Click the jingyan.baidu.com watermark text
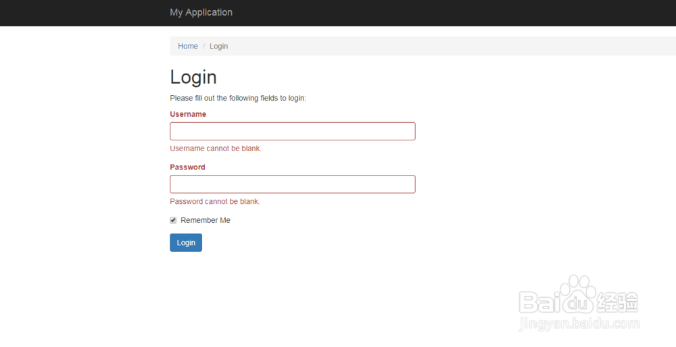This screenshot has height=347, width=676. pos(579,324)
